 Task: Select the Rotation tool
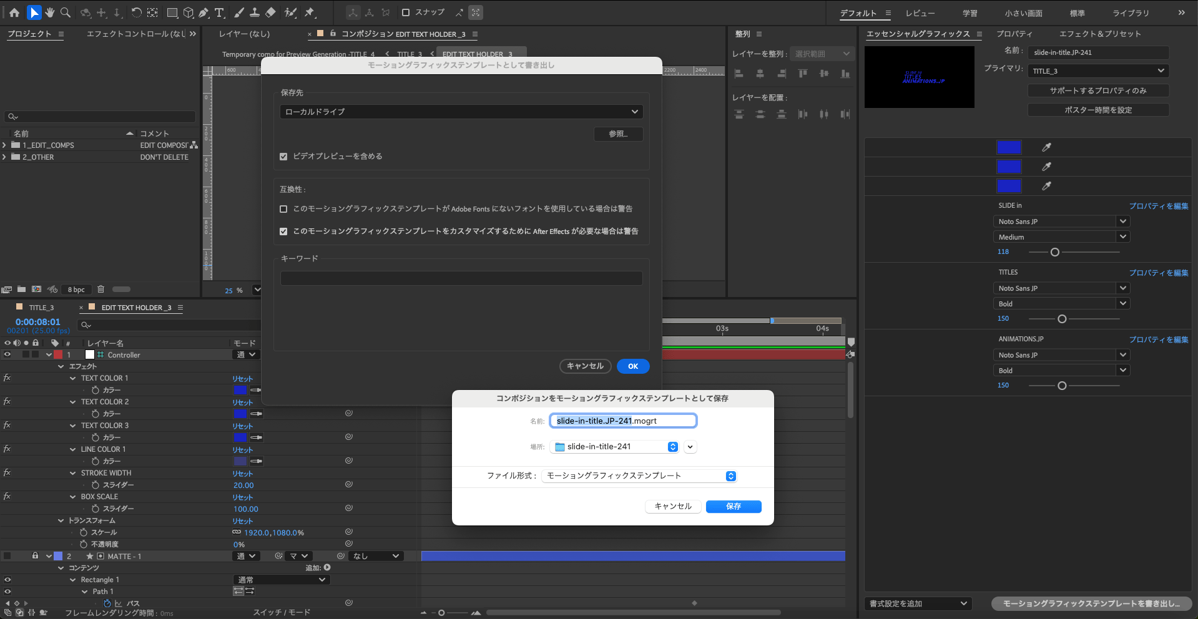[136, 12]
